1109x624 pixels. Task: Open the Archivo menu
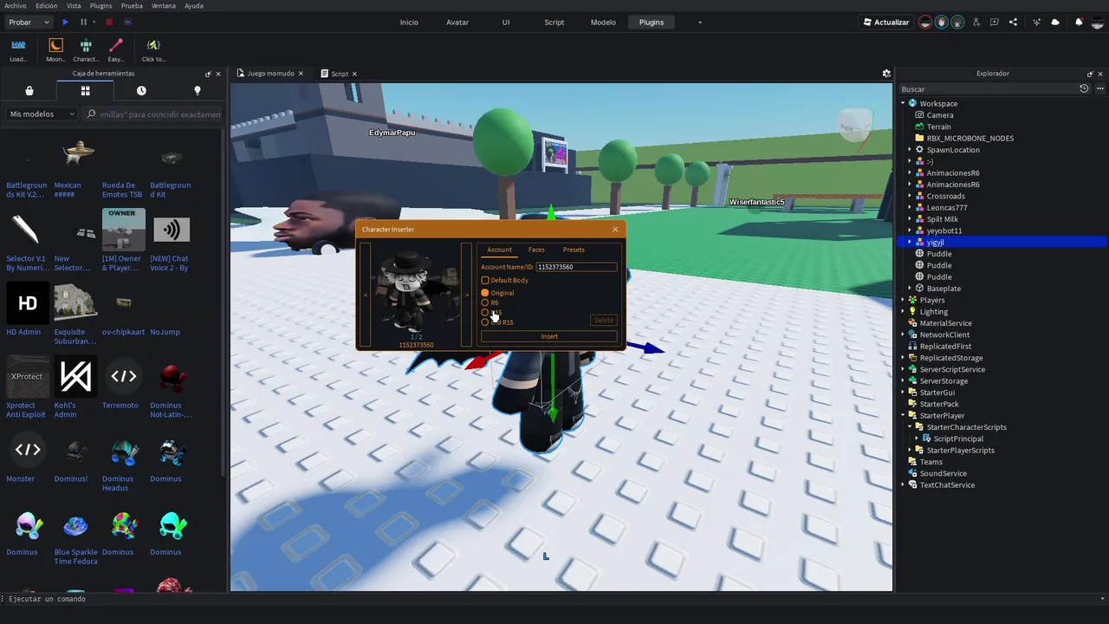pyautogui.click(x=15, y=5)
